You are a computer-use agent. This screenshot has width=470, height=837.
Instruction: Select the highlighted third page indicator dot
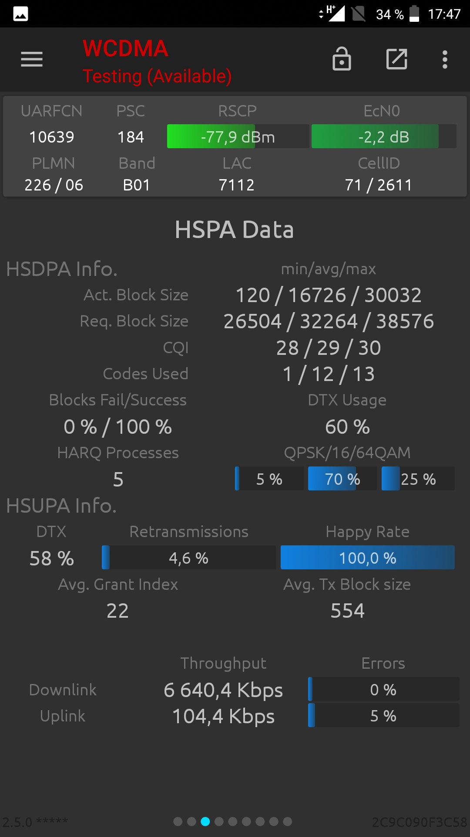tap(205, 822)
